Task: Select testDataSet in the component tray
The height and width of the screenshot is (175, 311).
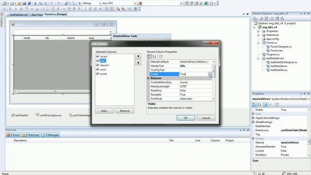Action: (x=19, y=115)
